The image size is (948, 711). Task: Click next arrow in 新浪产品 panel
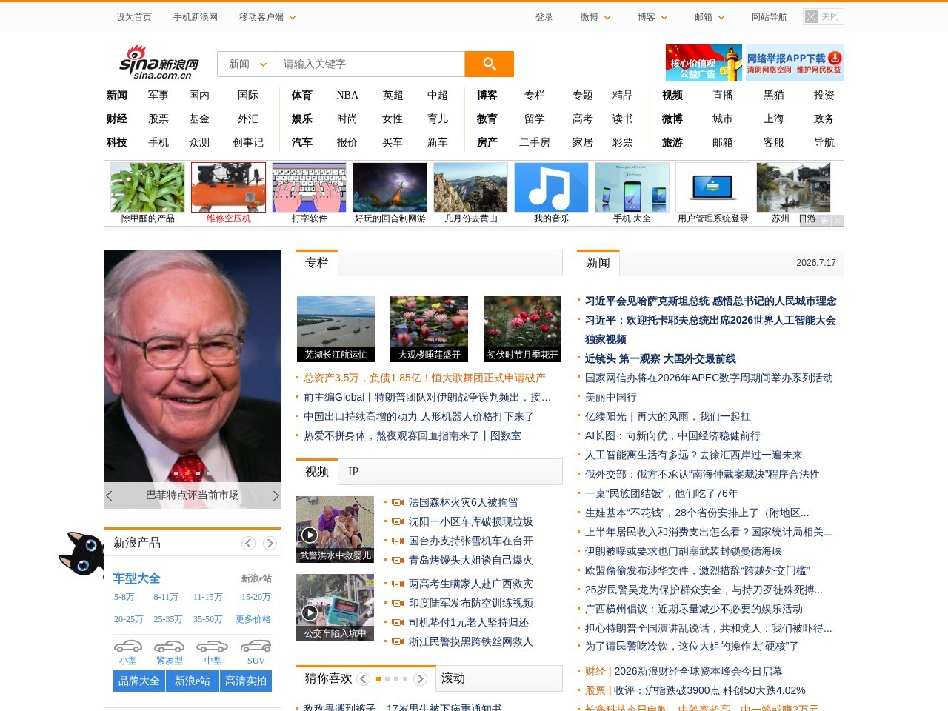(x=270, y=544)
